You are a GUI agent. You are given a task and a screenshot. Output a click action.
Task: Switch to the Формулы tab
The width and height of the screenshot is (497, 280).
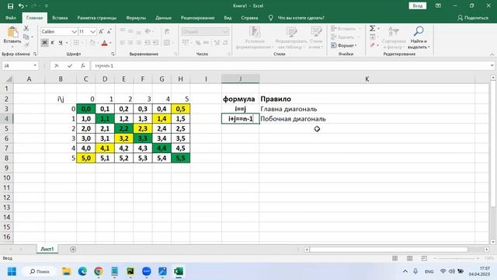click(136, 18)
